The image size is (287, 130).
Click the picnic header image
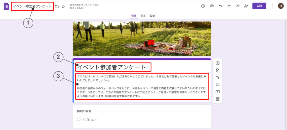click(142, 39)
